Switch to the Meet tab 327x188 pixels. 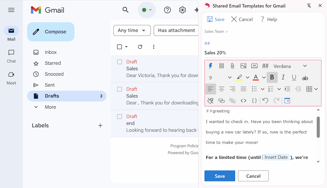(11, 78)
